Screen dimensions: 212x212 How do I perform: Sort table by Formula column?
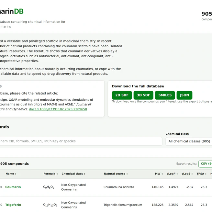click(50, 174)
